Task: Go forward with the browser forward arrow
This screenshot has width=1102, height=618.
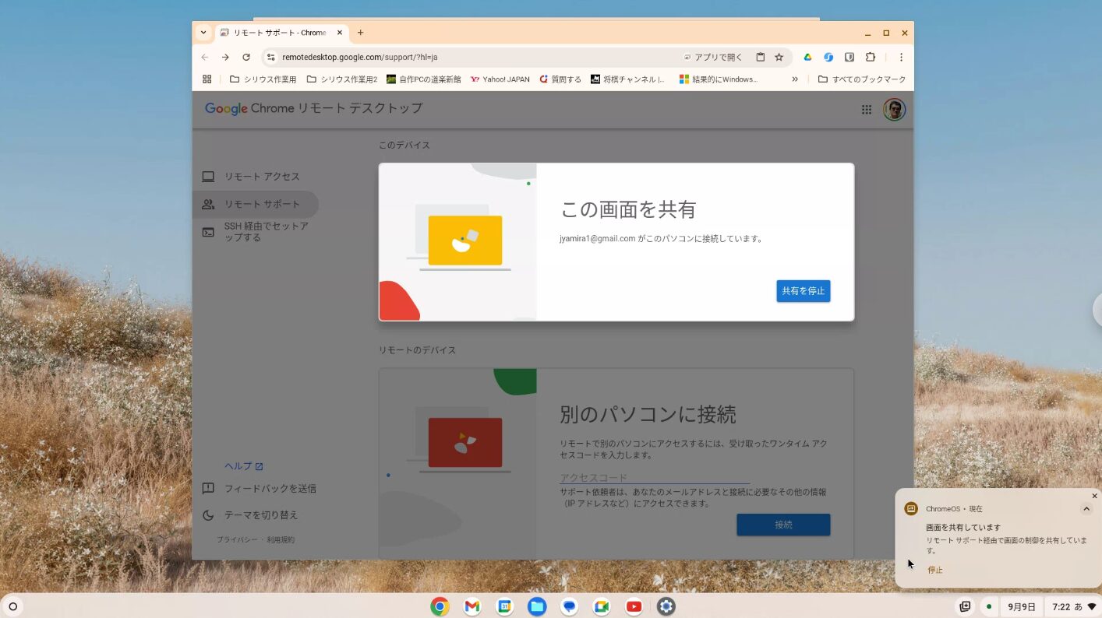Action: click(225, 57)
